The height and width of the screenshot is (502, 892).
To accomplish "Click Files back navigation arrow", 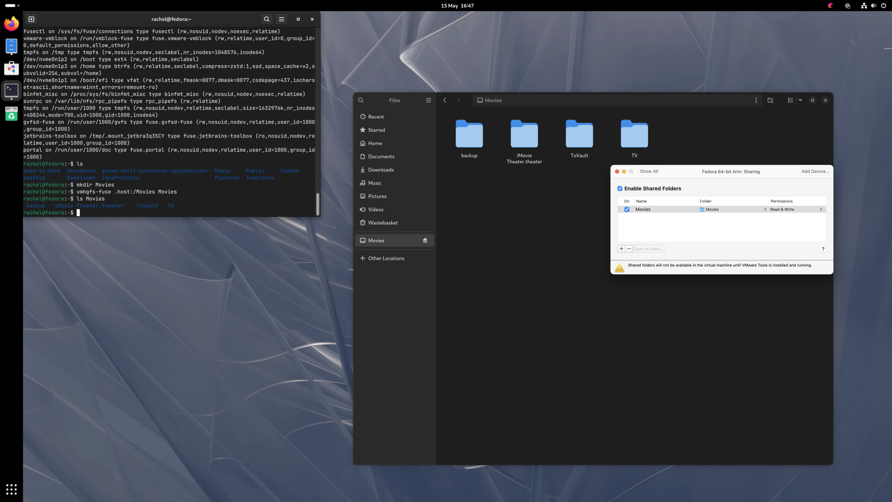I will point(445,100).
